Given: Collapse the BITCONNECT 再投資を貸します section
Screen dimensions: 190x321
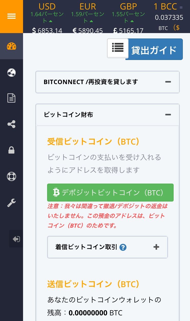Looking at the screenshot, I should [x=168, y=82].
